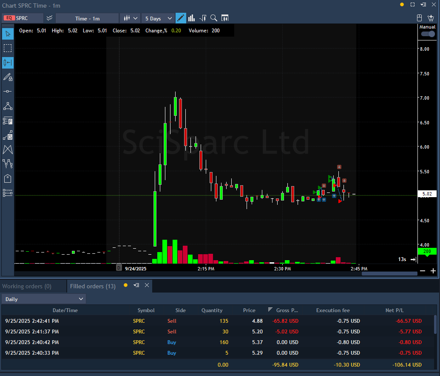440x376 pixels.
Task: Select the 2:40:42 PM buy order row
Action: coord(218,342)
